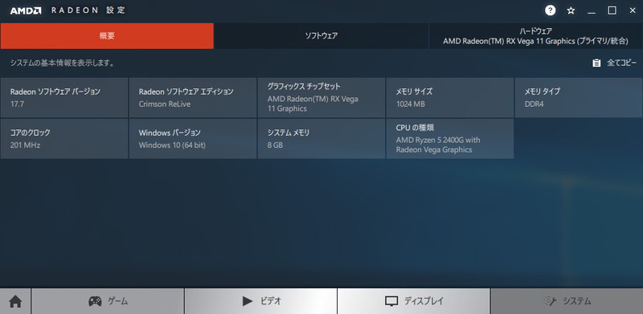This screenshot has width=643, height=314.
Task: Select the メモリ サイズ 1024 MB tile
Action: pos(450,97)
